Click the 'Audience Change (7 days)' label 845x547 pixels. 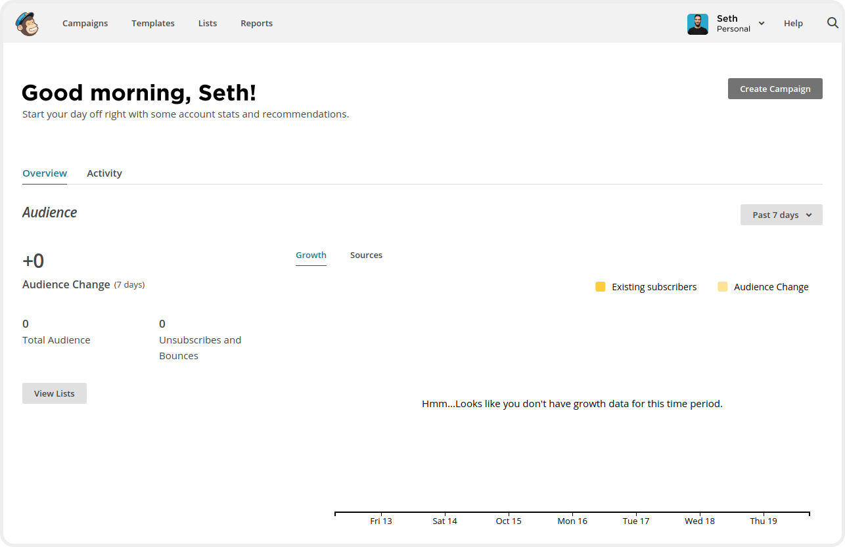pos(83,284)
